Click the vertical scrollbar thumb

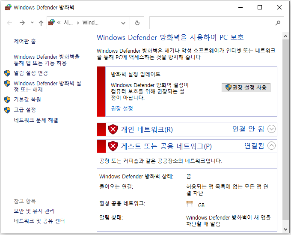point(285,130)
